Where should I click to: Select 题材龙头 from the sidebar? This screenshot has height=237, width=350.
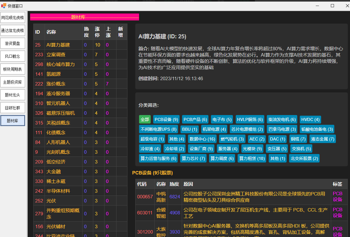coord(13,95)
